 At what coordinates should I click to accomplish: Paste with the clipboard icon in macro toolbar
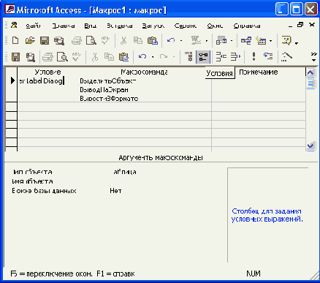(123, 57)
